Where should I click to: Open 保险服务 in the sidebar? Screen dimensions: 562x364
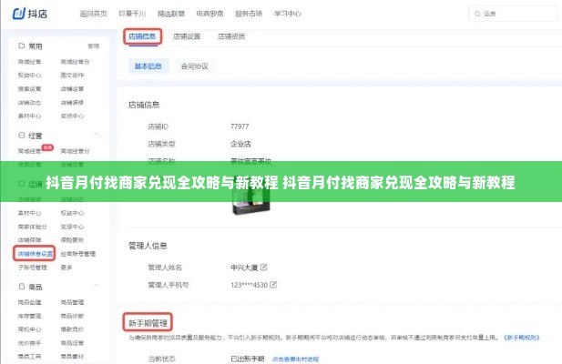(72, 240)
